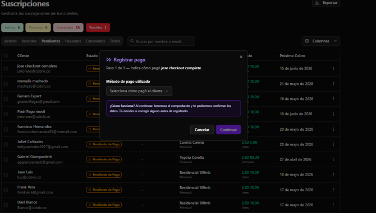The height and width of the screenshot is (213, 376).
Task: Click the fast-forward icon beside Registrar pago
Action: pos(109,60)
